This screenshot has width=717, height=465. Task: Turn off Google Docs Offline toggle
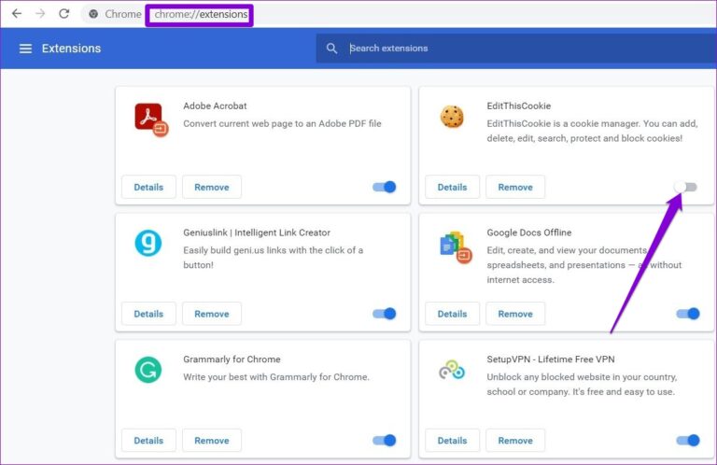[688, 314]
